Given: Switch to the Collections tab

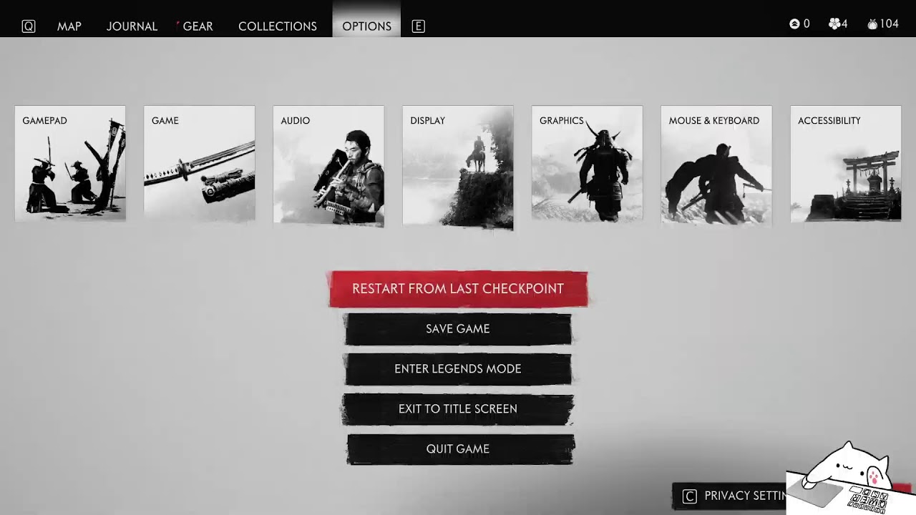Looking at the screenshot, I should click(x=278, y=26).
